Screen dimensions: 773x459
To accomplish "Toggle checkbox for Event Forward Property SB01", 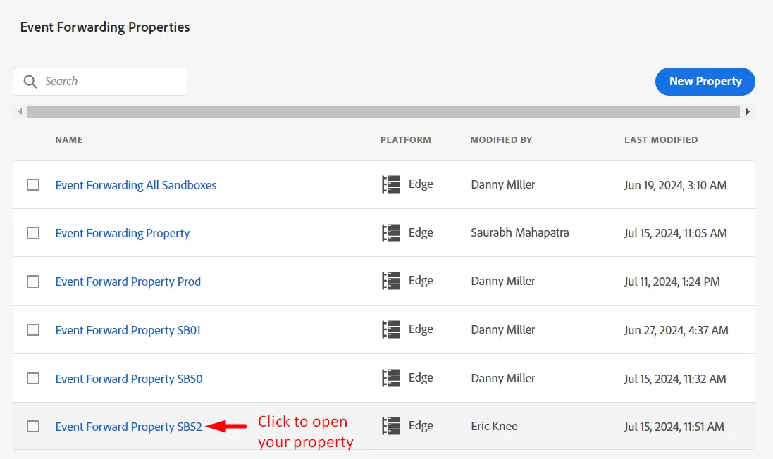I will (33, 329).
